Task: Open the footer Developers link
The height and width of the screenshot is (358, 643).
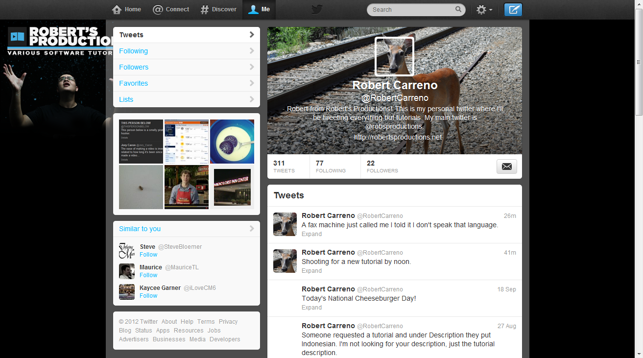Action: click(x=225, y=339)
